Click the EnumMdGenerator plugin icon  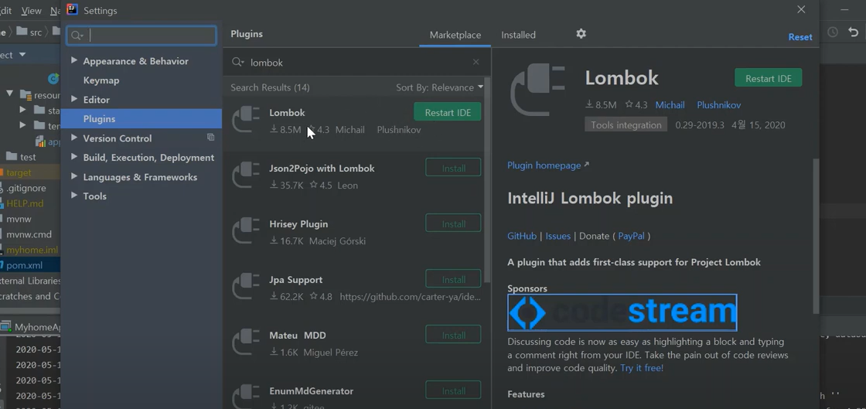[x=246, y=396]
